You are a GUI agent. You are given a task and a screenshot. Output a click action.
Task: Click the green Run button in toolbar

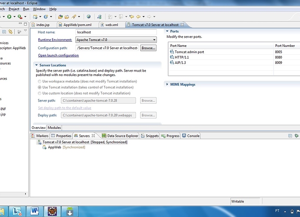pyautogui.click(x=9, y=16)
